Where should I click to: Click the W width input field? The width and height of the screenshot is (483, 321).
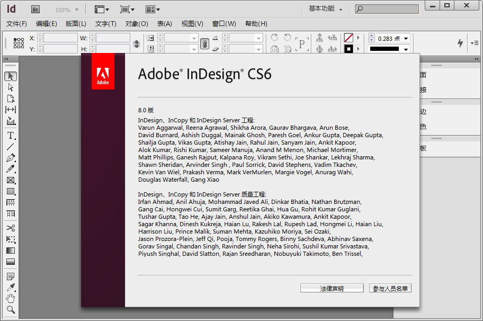(x=113, y=38)
